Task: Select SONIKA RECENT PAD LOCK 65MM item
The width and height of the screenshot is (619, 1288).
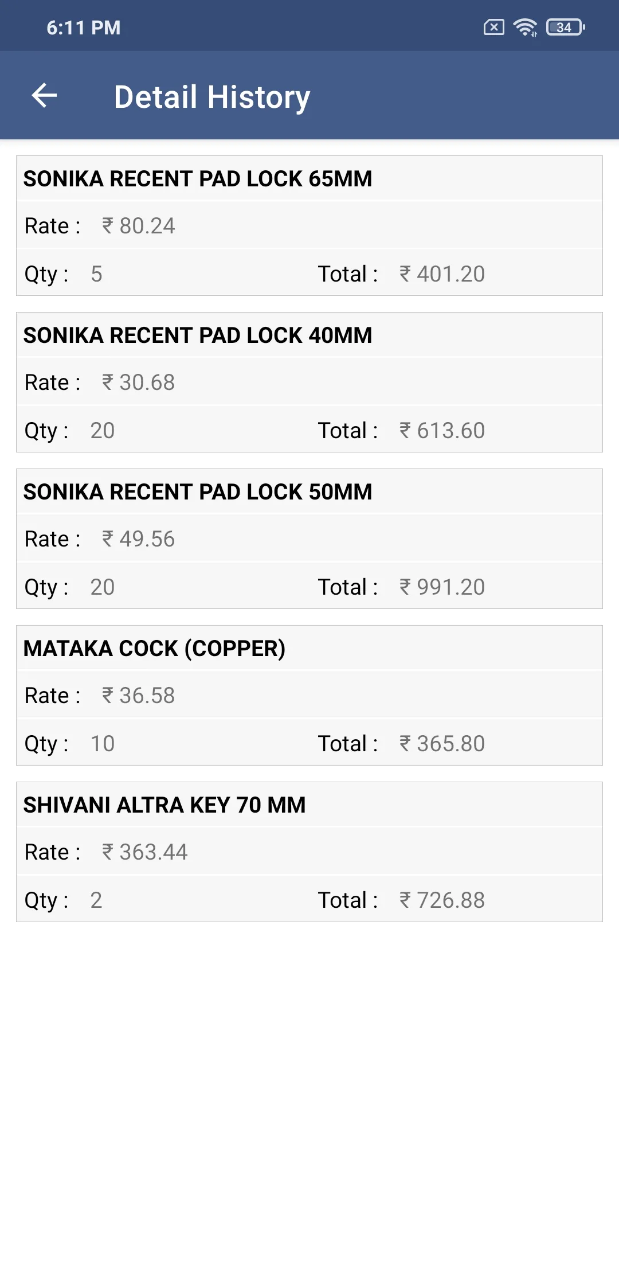Action: 198,179
